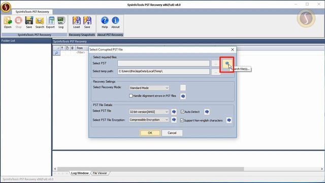Click the Stop toolbar icon
This screenshot has height=183, width=325.
click(18, 22)
